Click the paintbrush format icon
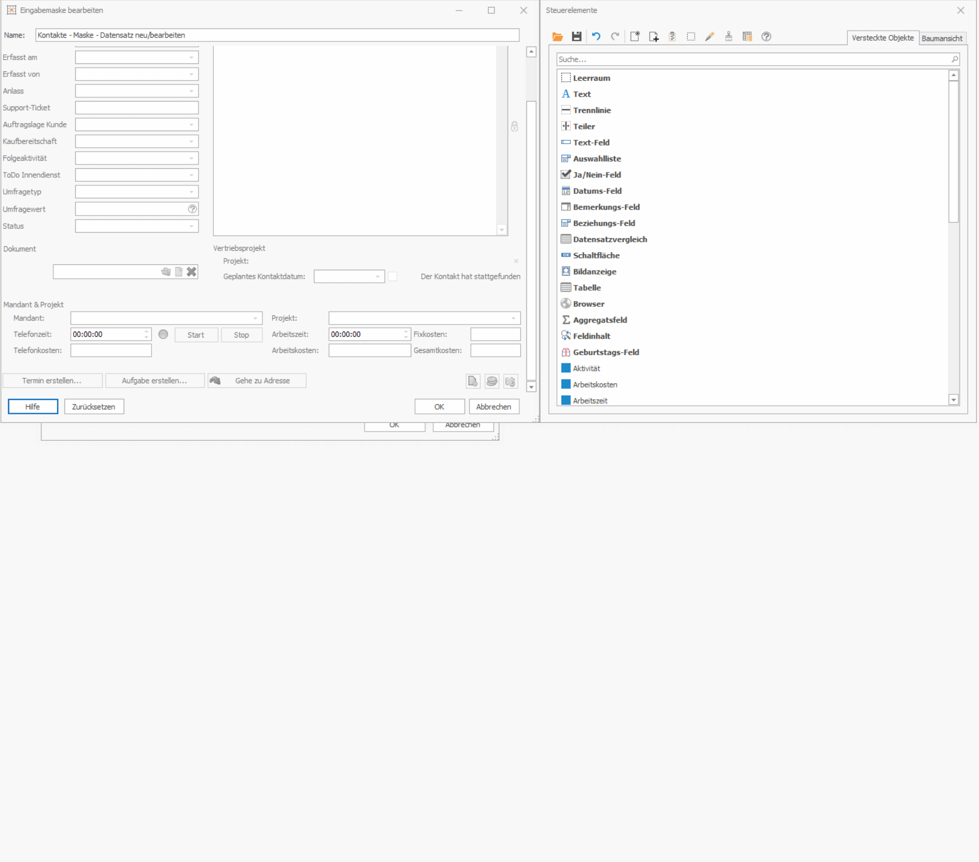Screen dimensions: 979x862 [x=728, y=37]
